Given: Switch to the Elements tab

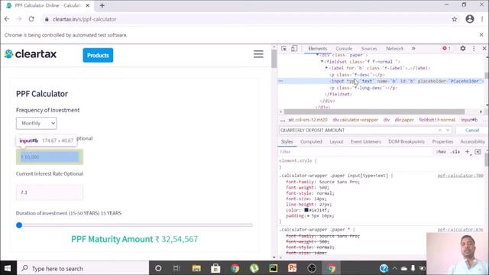Looking at the screenshot, I should (x=318, y=48).
